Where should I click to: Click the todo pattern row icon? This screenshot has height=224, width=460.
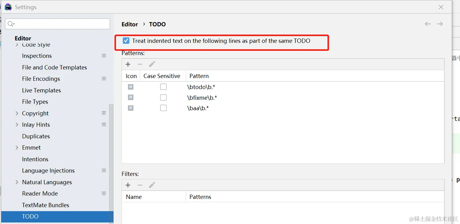click(x=131, y=87)
